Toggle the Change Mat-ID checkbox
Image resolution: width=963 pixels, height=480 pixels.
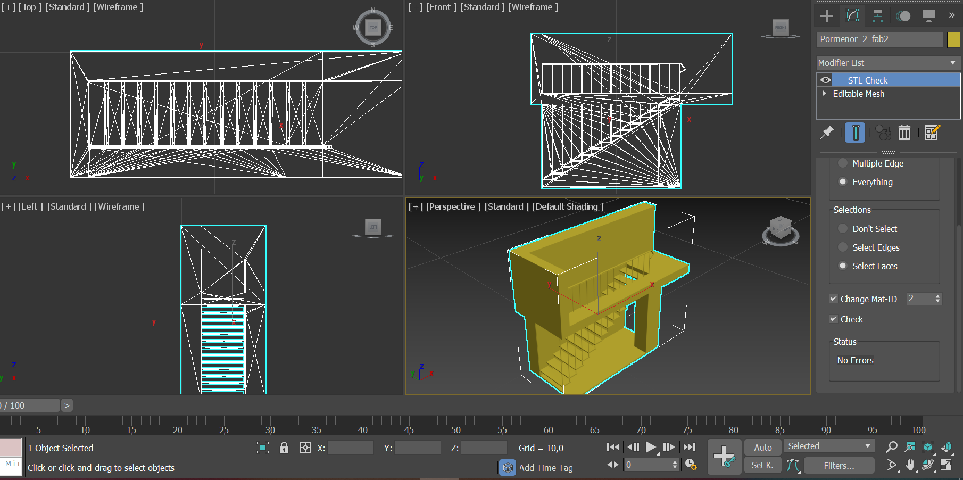coord(834,299)
